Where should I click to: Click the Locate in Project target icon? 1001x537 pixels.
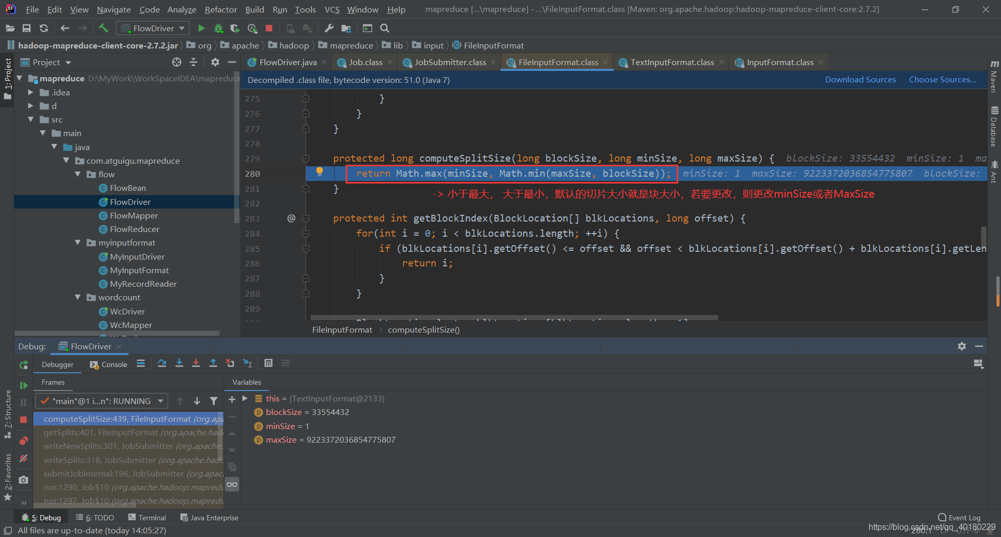pyautogui.click(x=177, y=62)
